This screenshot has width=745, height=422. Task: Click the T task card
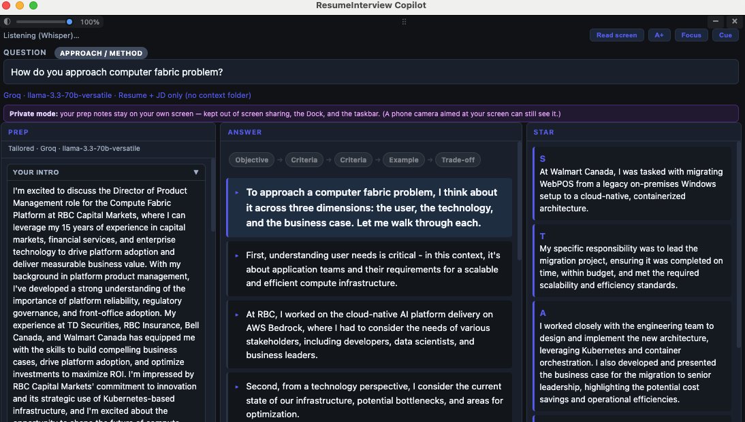click(633, 261)
